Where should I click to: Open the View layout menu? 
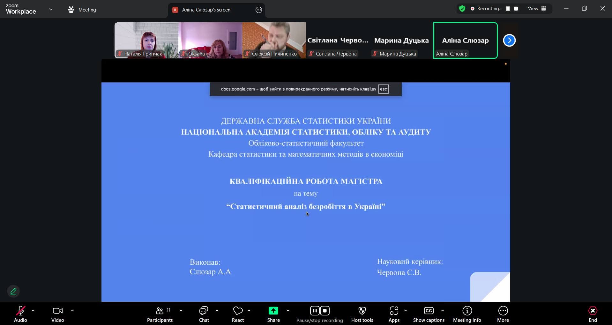pyautogui.click(x=537, y=9)
